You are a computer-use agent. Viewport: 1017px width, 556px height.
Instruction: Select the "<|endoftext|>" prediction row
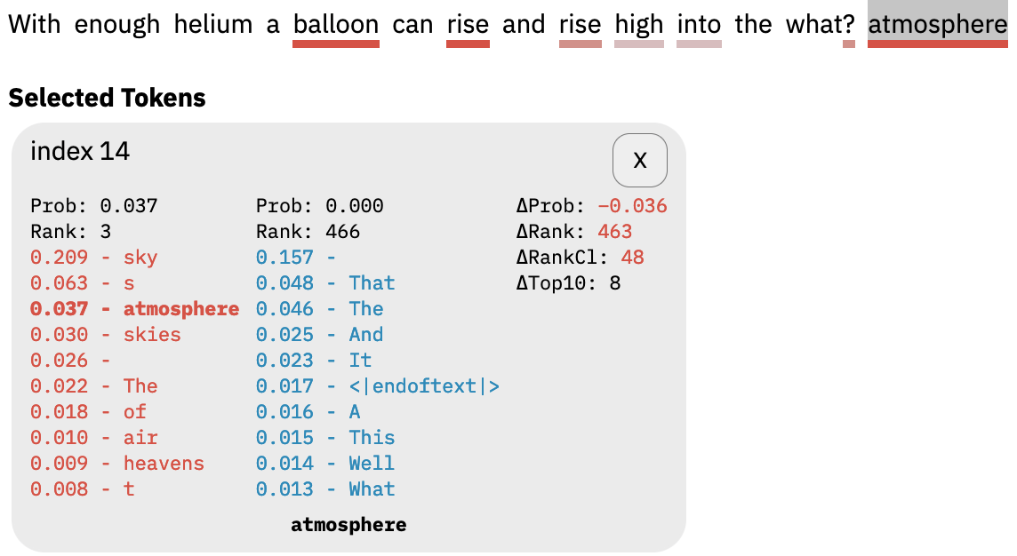[x=378, y=386]
